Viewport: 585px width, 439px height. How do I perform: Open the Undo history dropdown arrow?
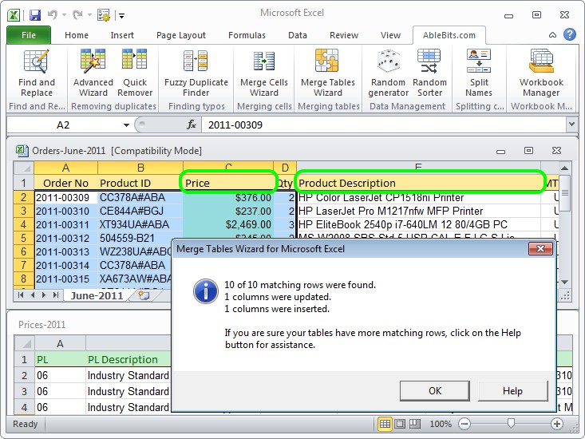pos(64,15)
